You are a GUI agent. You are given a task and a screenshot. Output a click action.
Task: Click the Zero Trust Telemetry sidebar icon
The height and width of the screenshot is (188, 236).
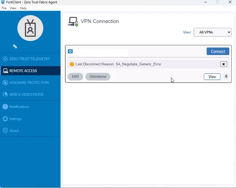(x=5, y=59)
